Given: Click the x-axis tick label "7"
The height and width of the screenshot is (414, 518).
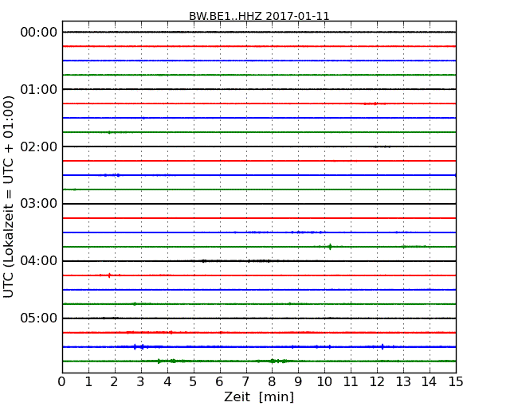Looking at the screenshot, I should (245, 382).
